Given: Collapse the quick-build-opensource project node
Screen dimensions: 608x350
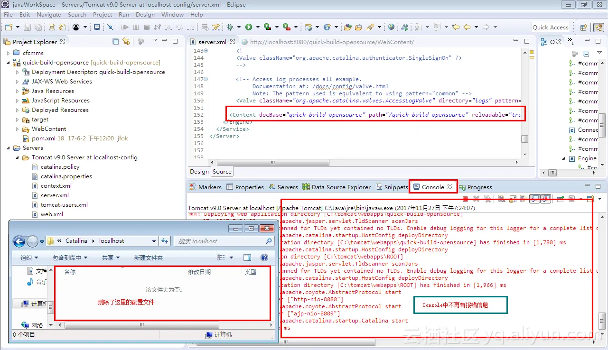Looking at the screenshot, I should [8, 63].
